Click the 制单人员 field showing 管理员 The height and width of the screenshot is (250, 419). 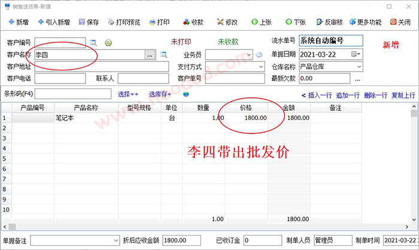pyautogui.click(x=333, y=240)
